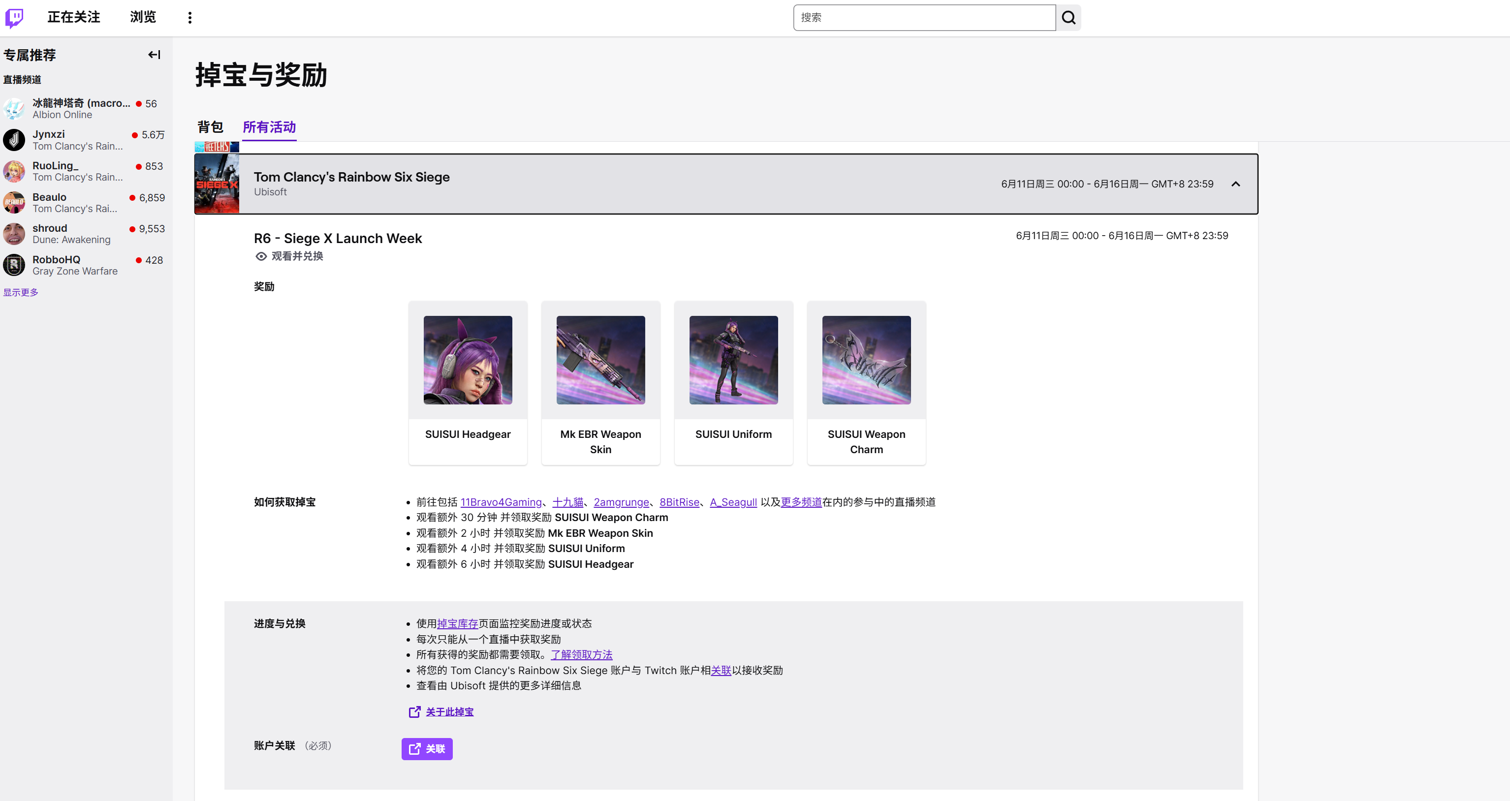Open the 8BitRise channel link
1510x801 pixels.
tap(679, 502)
